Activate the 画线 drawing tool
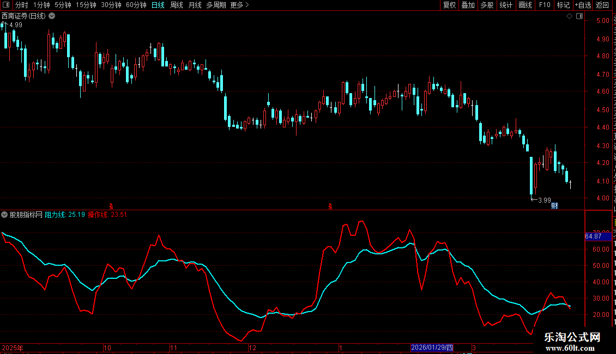 pyautogui.click(x=526, y=5)
